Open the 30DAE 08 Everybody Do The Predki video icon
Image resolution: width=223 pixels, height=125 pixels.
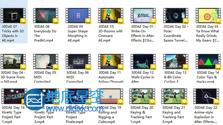coord(46,16)
